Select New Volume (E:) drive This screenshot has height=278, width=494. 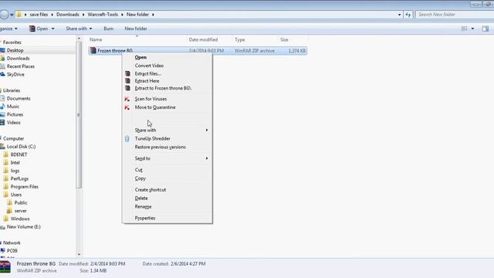pos(24,227)
